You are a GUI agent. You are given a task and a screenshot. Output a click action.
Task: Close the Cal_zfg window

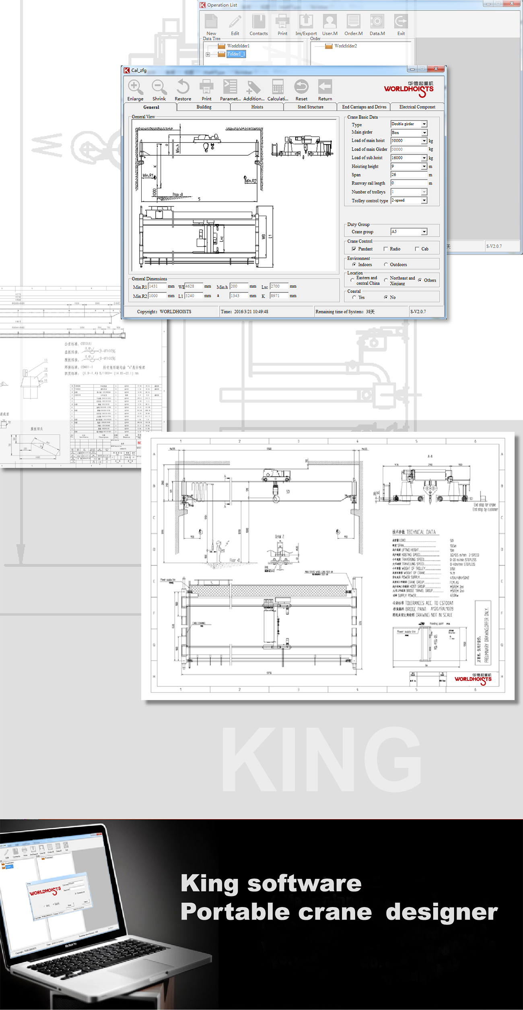pyautogui.click(x=436, y=69)
